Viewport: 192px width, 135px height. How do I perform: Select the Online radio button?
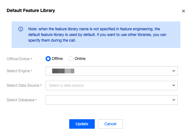[71, 59]
